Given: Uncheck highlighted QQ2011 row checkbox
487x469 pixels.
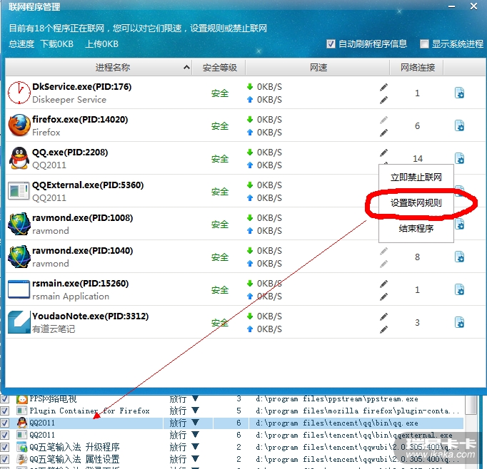Looking at the screenshot, I should 5,423.
